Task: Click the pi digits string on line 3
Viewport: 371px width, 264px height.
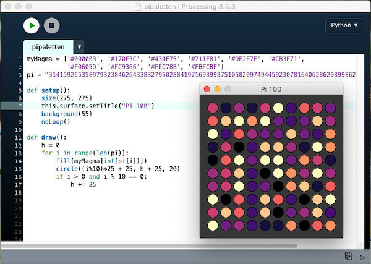Action: 200,75
